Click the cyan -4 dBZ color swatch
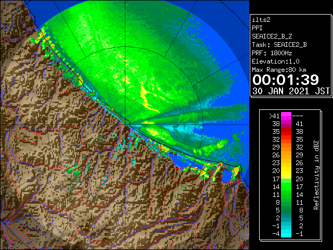The width and height of the screenshot is (333, 250). point(286,233)
